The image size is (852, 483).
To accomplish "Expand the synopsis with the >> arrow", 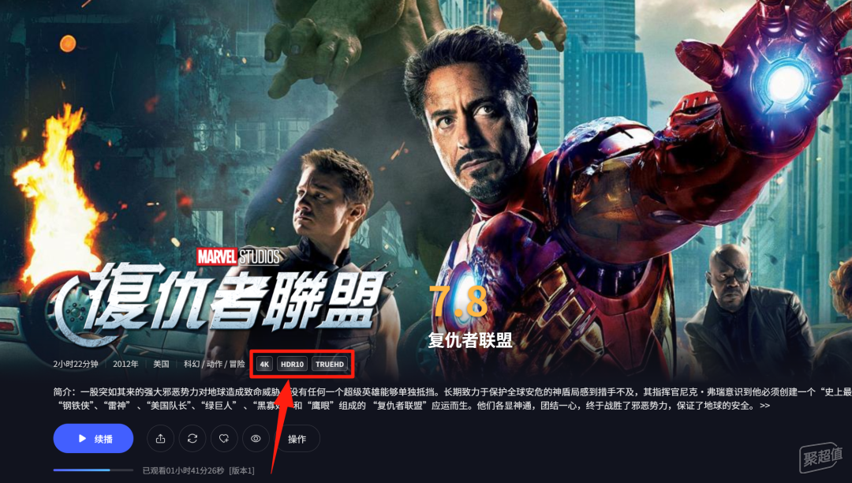I will [x=764, y=406].
